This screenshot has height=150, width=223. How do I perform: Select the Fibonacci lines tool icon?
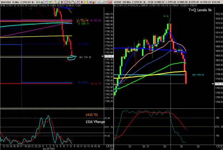pyautogui.click(x=78, y=2)
